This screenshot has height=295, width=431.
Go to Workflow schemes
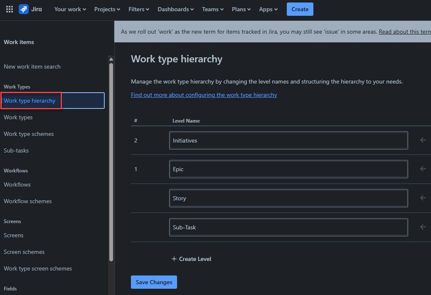[x=28, y=201]
